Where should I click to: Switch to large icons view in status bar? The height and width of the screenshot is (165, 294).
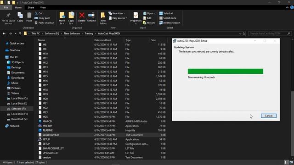[x=291, y=162]
